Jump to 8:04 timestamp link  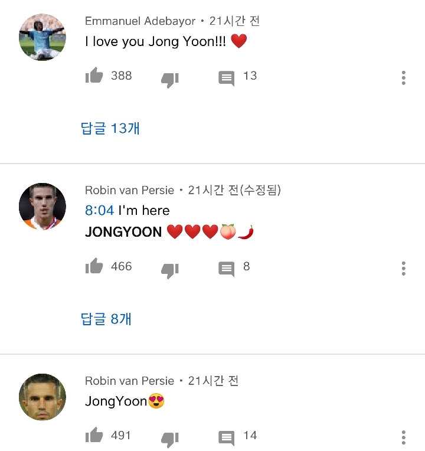pos(99,211)
